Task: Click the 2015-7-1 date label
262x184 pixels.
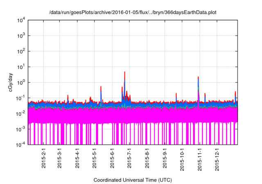Action: point(129,158)
